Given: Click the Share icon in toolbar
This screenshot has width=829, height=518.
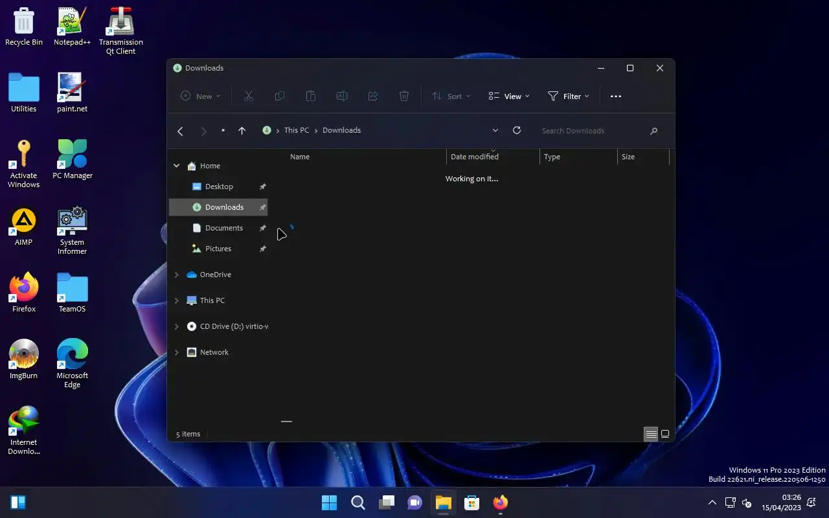Looking at the screenshot, I should click(x=373, y=96).
